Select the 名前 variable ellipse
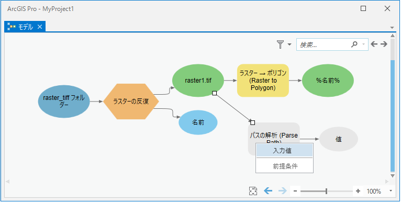Image resolution: width=401 pixels, height=203 pixels. [x=198, y=122]
